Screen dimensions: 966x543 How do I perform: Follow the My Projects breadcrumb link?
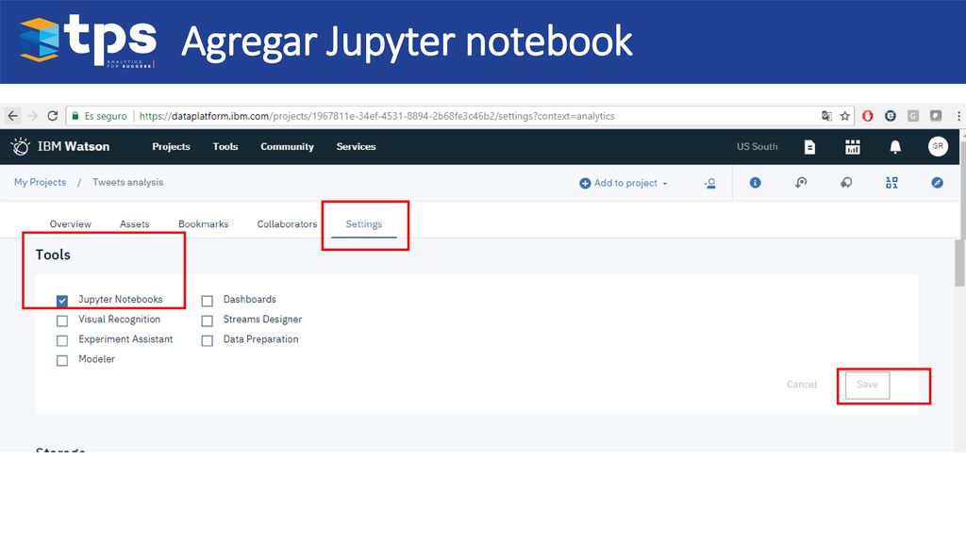[40, 182]
